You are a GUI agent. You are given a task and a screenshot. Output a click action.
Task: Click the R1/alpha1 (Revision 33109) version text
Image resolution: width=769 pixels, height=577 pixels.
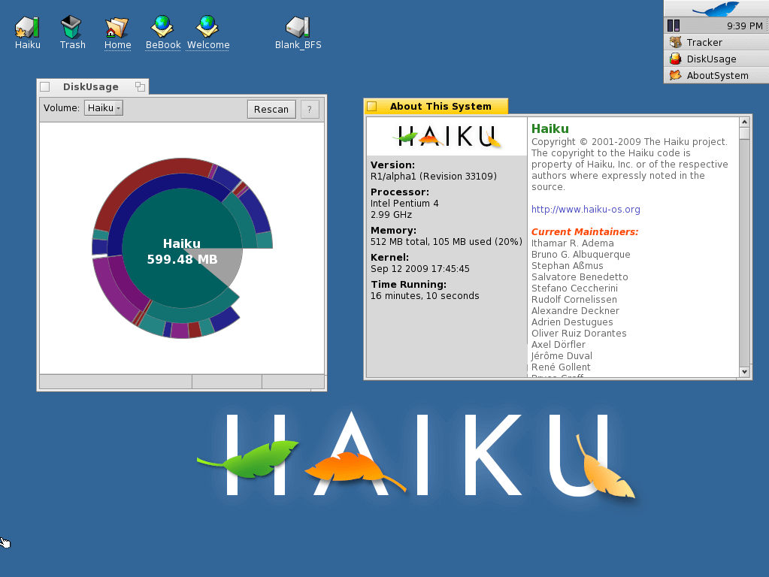[x=434, y=176]
